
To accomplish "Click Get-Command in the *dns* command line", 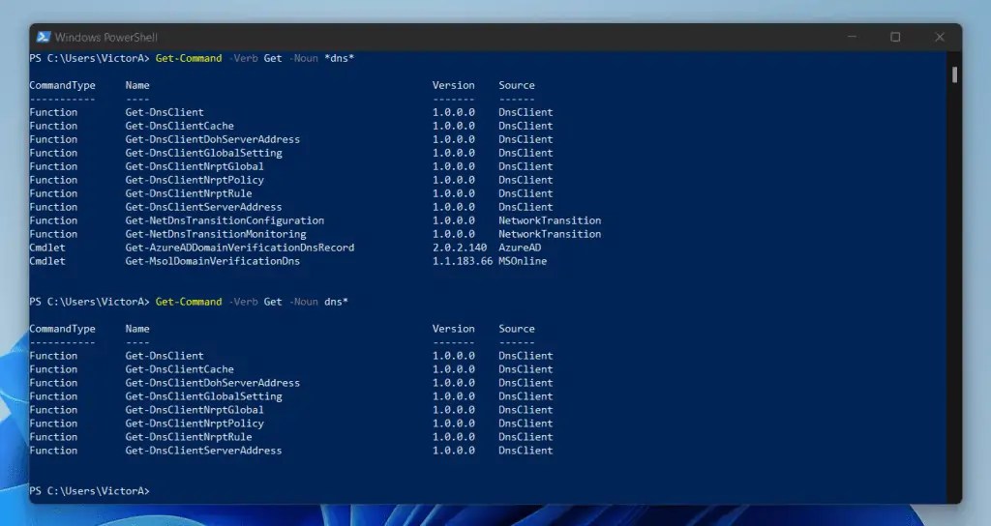I will tap(189, 58).
